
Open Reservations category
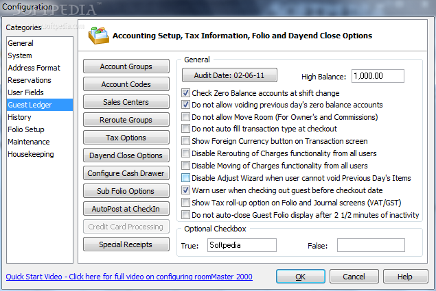[x=30, y=80]
